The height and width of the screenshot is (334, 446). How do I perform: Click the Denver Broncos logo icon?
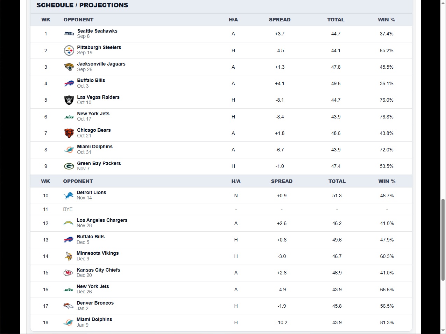point(69,306)
